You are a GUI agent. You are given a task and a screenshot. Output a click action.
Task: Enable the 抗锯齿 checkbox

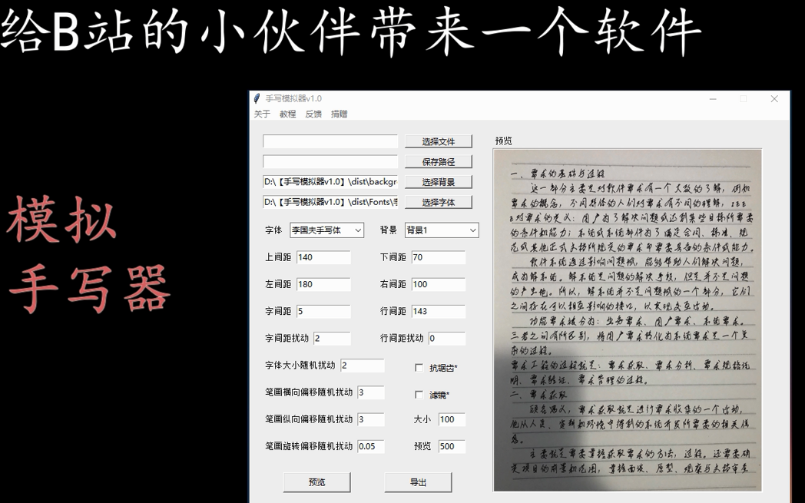tap(419, 368)
